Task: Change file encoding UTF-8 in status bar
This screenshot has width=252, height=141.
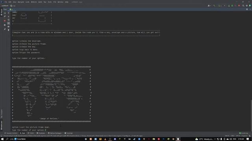Action: coord(238,136)
